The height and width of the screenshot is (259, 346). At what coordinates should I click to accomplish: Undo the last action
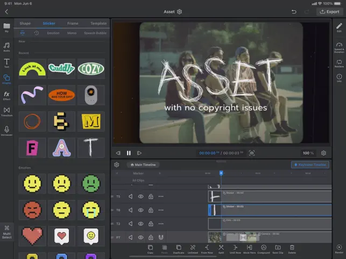pos(294,12)
